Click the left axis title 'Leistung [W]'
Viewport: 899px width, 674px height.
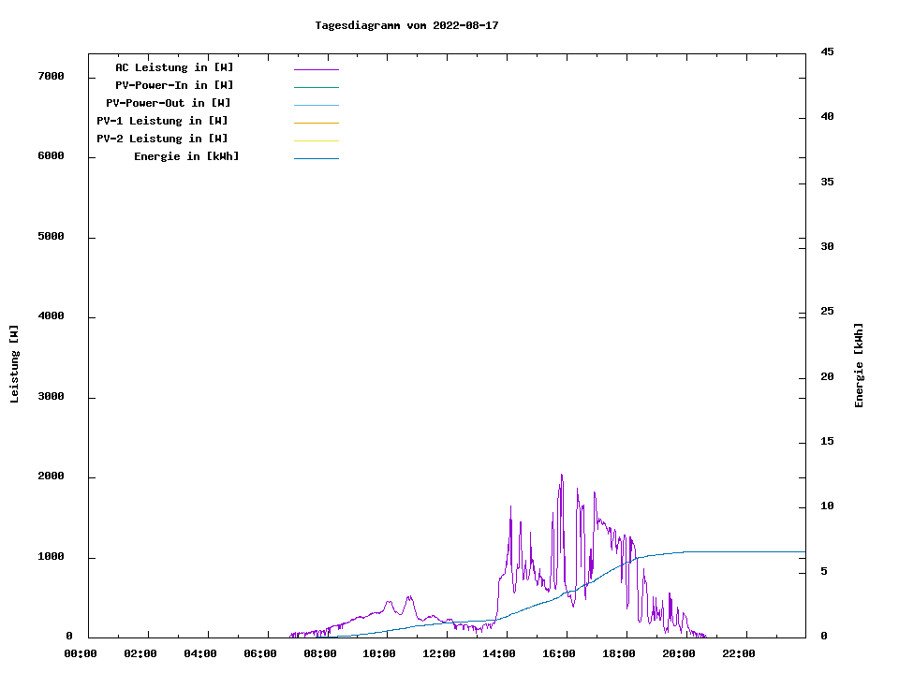(x=14, y=364)
